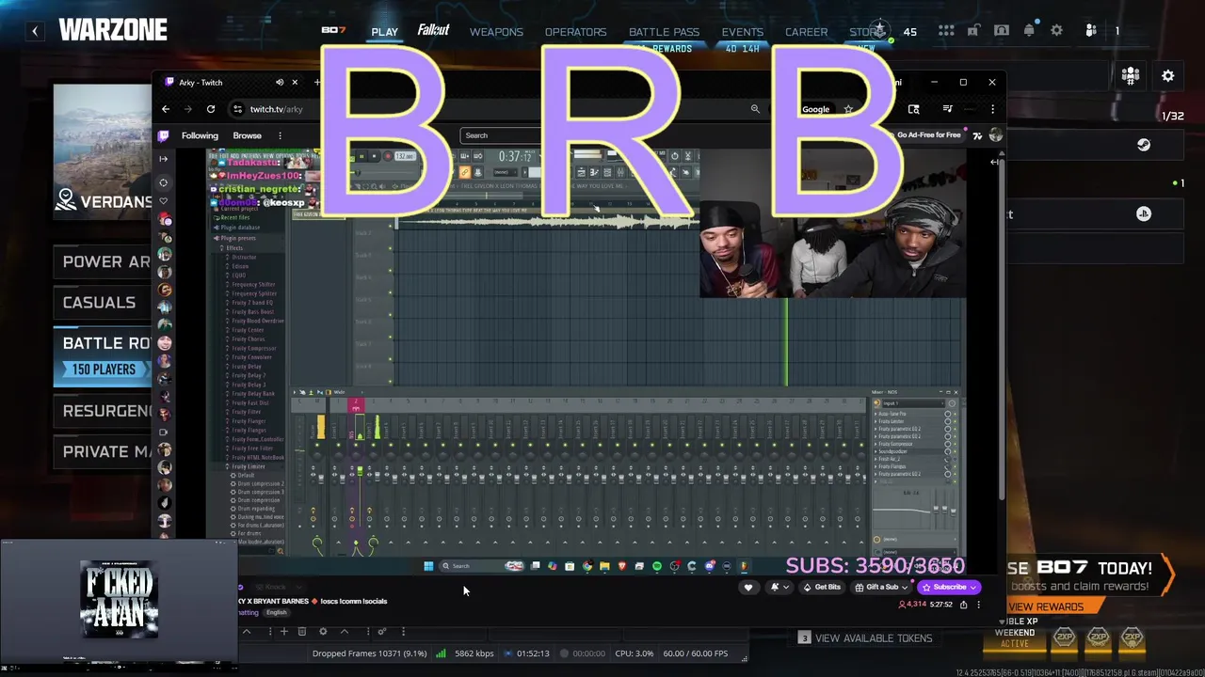Share the Twitch stream
The height and width of the screenshot is (677, 1205).
pos(963,605)
